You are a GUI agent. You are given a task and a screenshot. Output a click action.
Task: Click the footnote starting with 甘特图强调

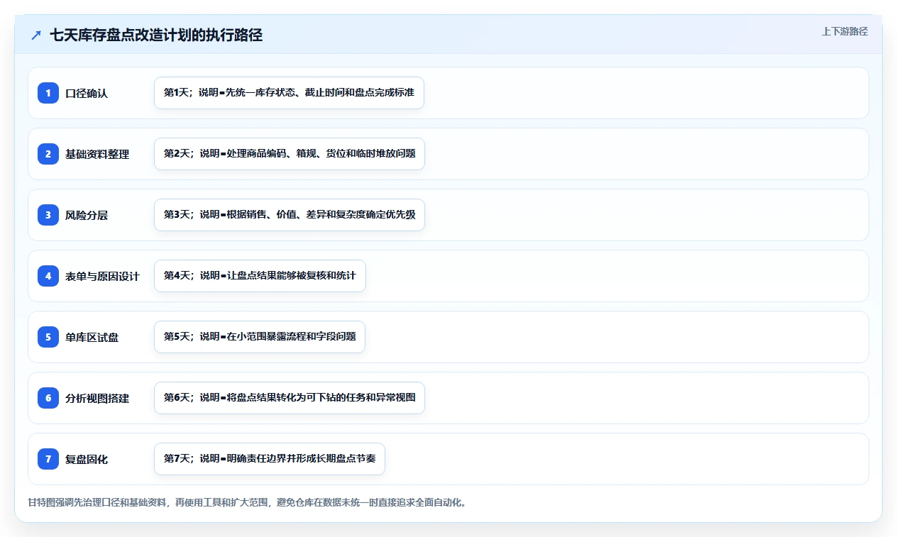click(247, 503)
